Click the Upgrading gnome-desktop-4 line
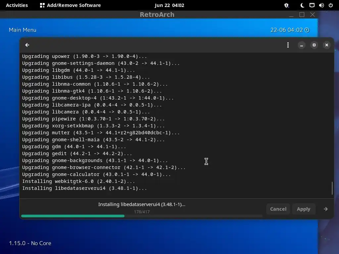Image resolution: width=339 pixels, height=254 pixels. 98,98
